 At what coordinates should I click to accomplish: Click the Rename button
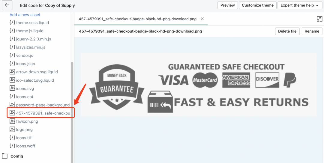[x=312, y=31]
